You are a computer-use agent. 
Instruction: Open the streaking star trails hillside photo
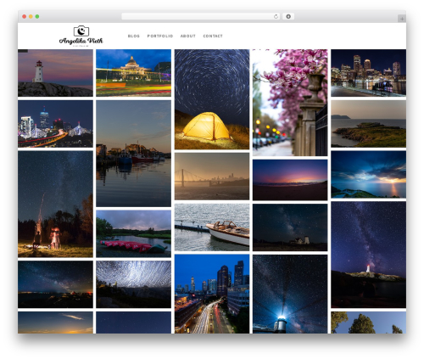(133, 284)
